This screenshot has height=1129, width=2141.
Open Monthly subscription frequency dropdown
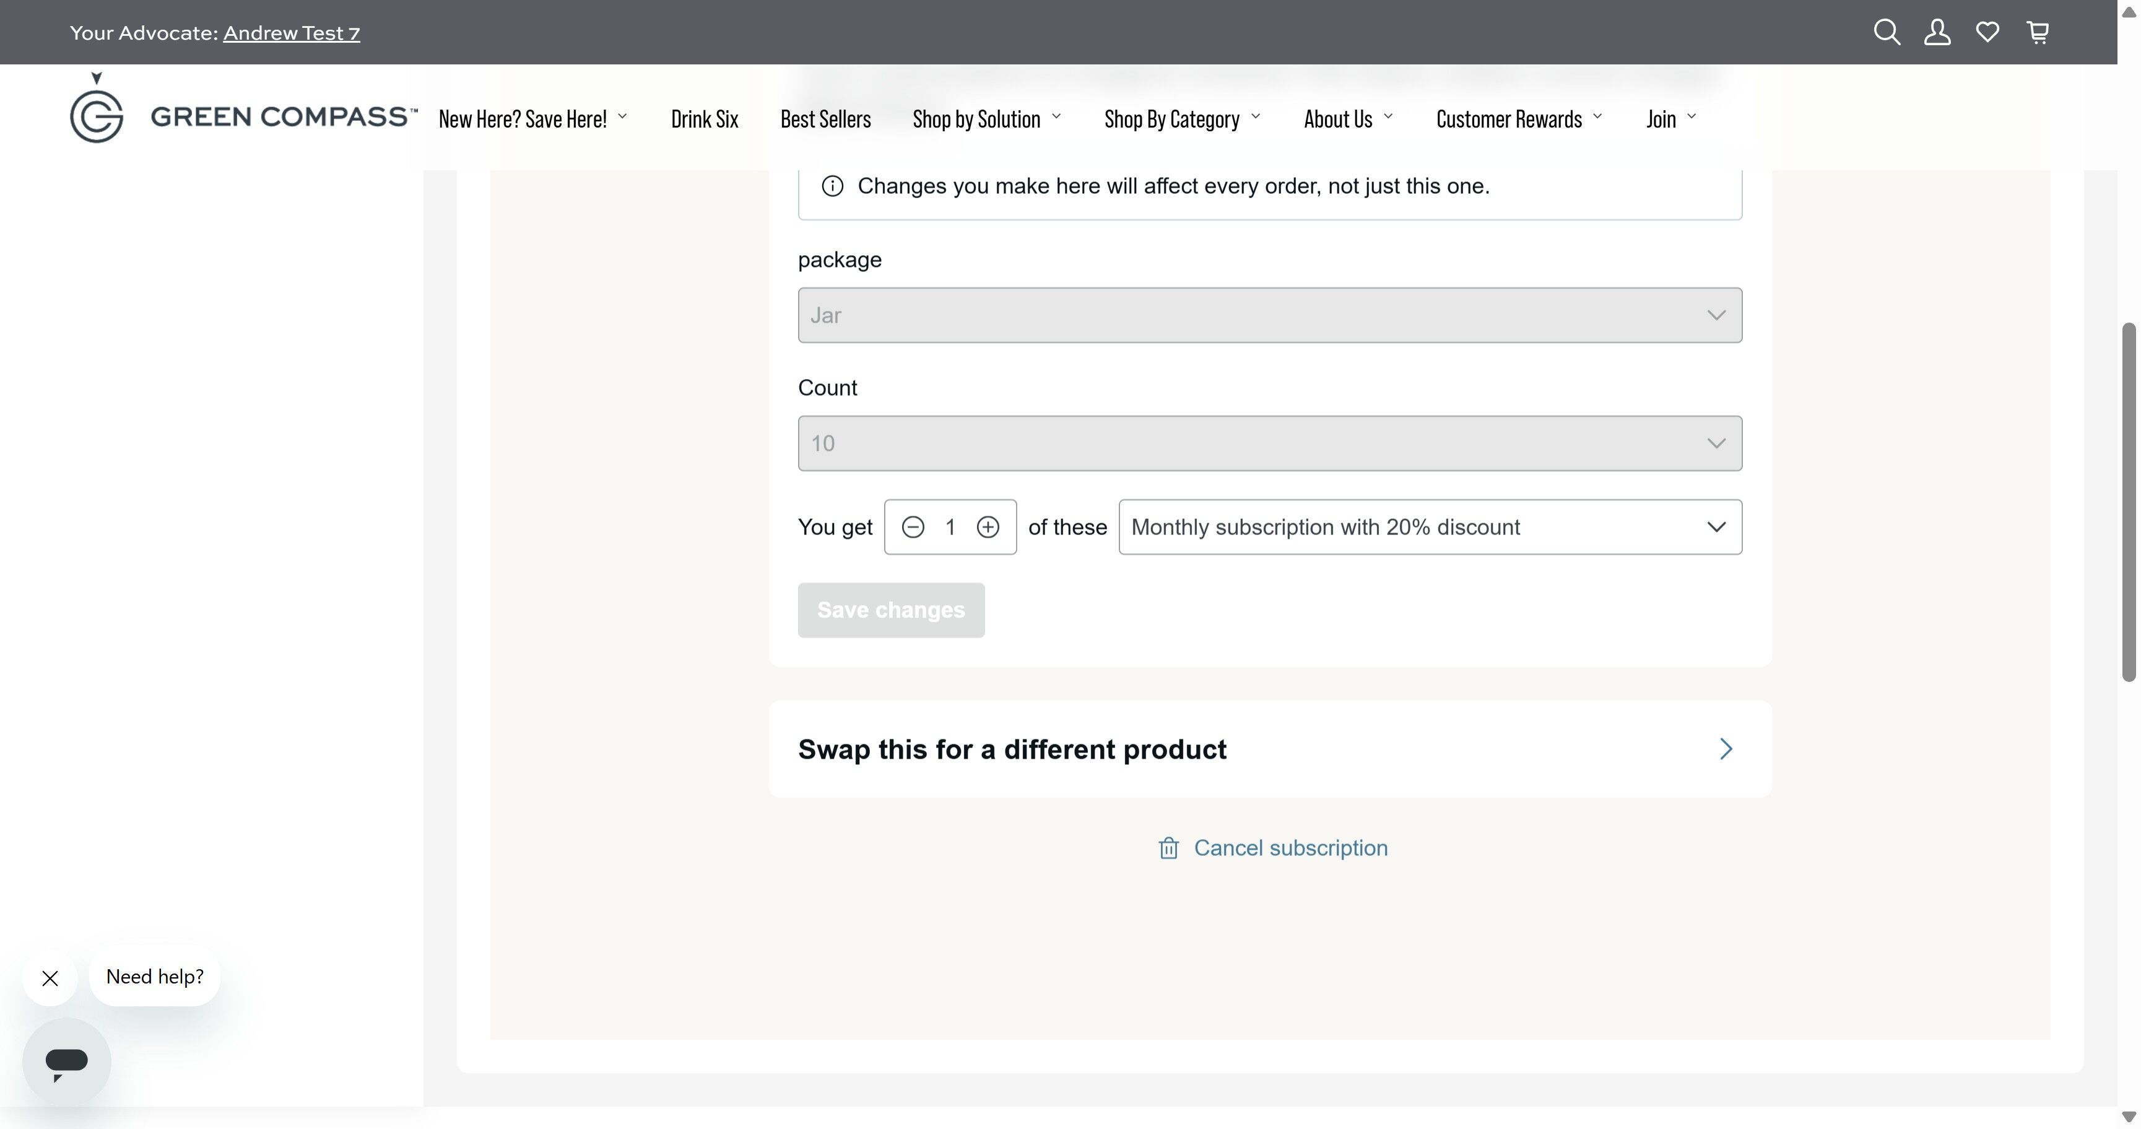[x=1430, y=527]
